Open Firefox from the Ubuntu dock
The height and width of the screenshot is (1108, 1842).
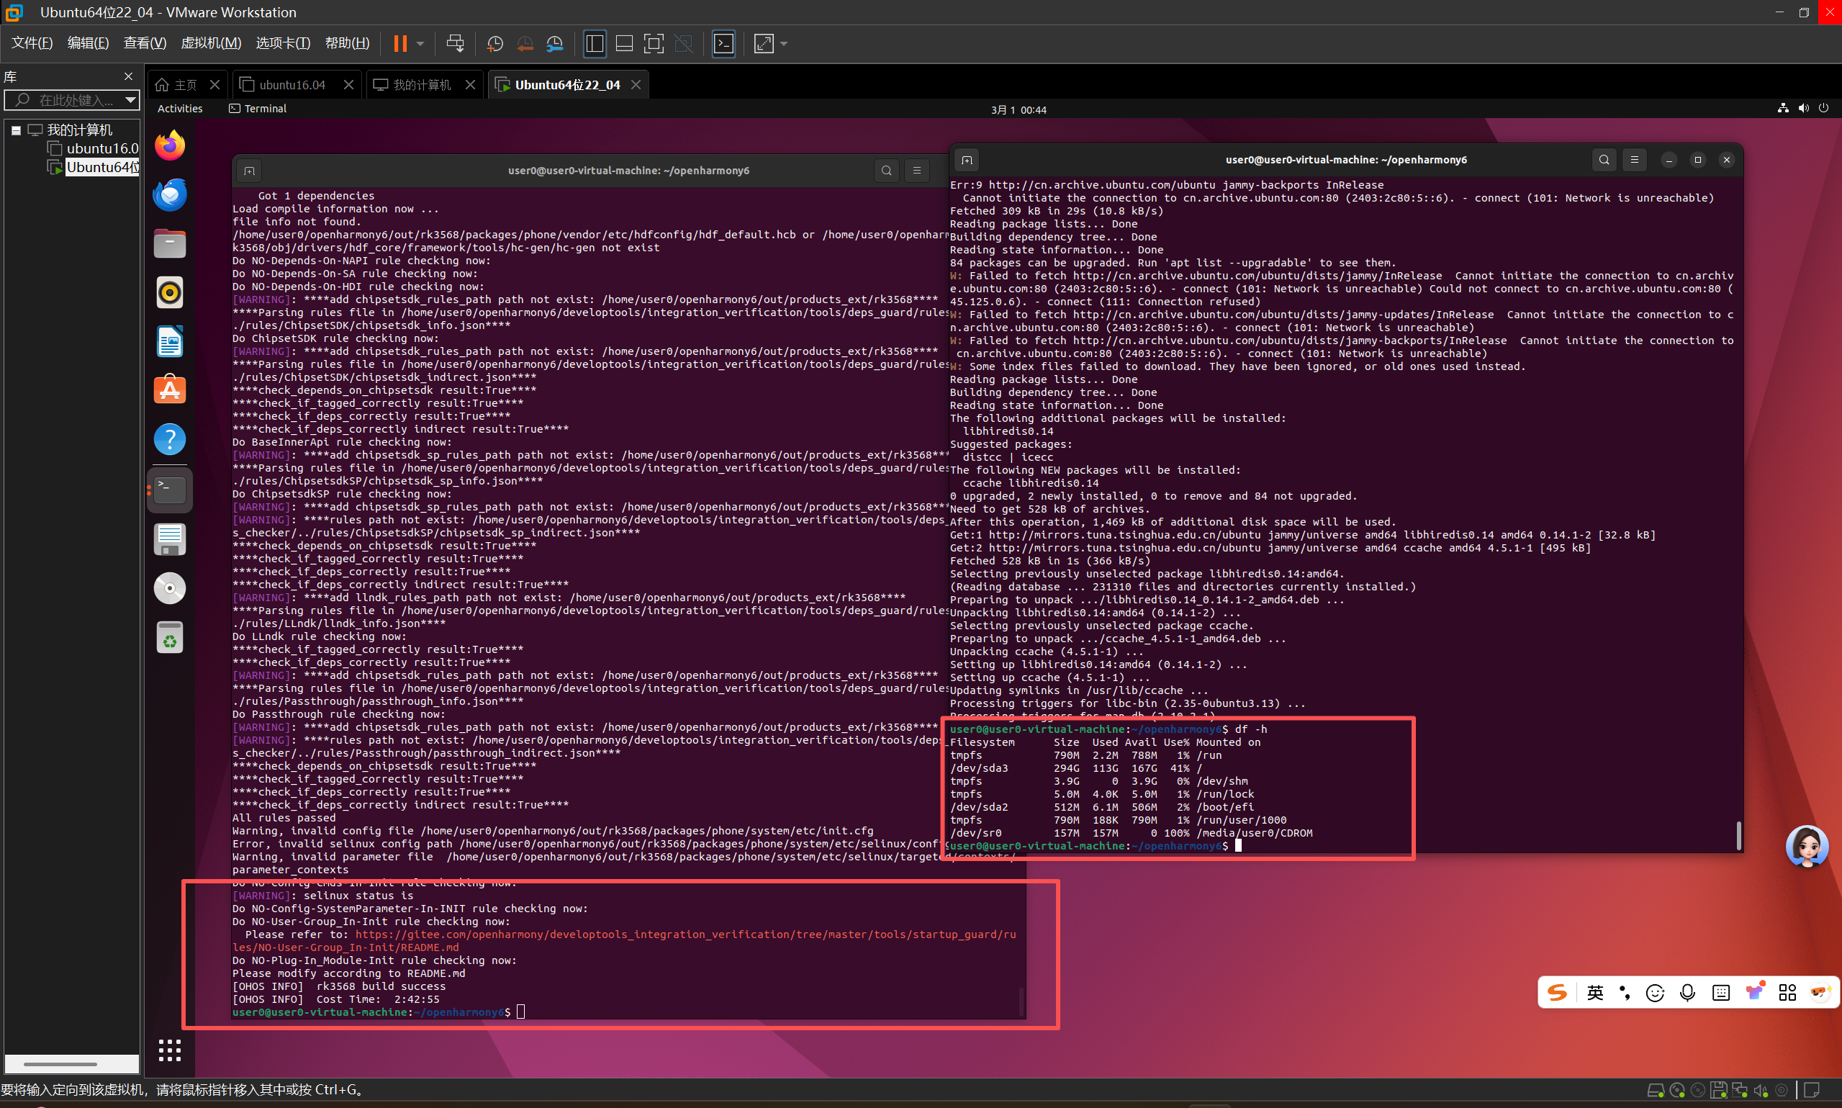click(x=169, y=145)
